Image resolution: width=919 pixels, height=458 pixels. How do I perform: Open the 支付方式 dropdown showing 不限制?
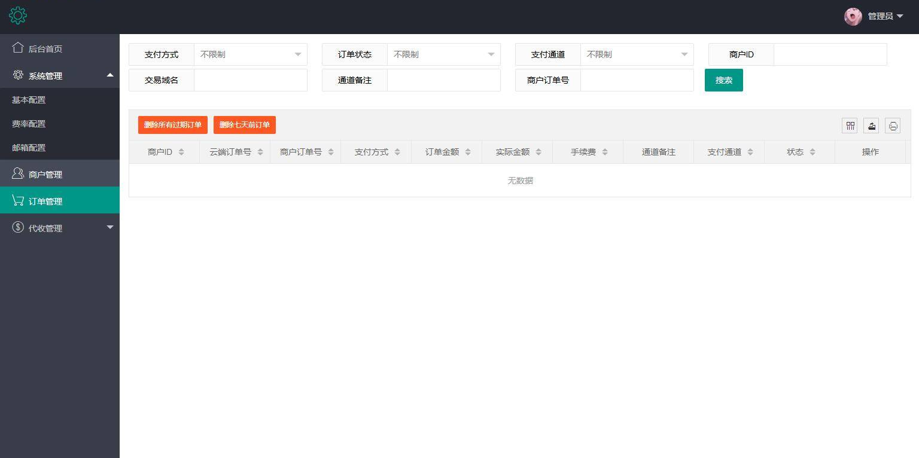click(x=250, y=54)
